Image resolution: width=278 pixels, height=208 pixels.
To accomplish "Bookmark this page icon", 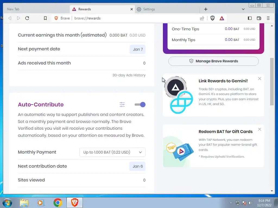I will pyautogui.click(x=45, y=18).
